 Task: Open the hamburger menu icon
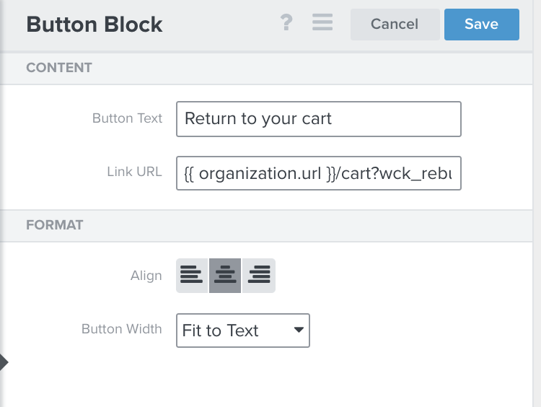point(322,23)
